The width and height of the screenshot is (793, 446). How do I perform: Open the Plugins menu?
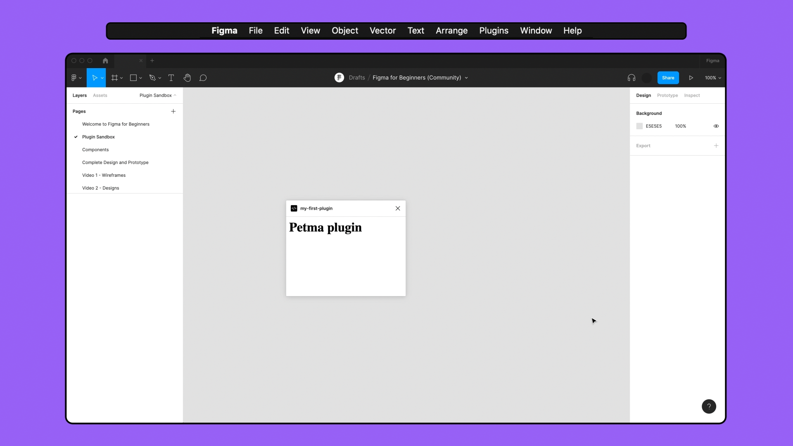tap(494, 31)
